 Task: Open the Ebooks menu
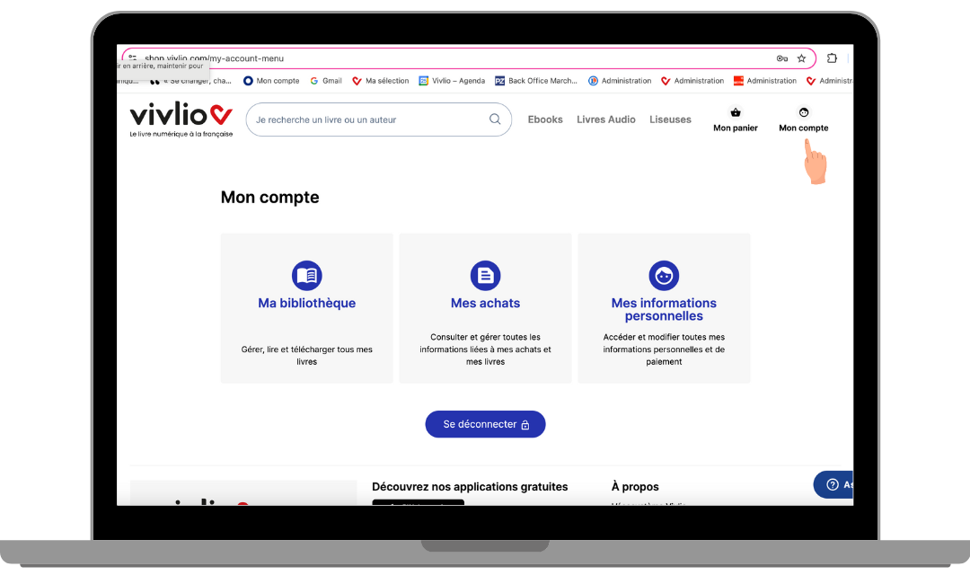pyautogui.click(x=545, y=119)
